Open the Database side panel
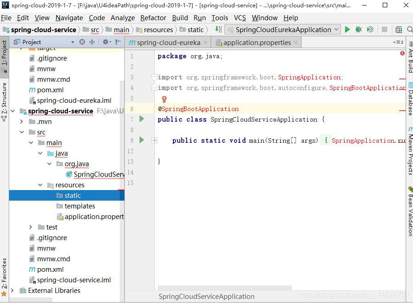 click(410, 99)
